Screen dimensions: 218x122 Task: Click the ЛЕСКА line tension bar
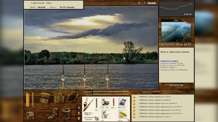tap(111, 95)
